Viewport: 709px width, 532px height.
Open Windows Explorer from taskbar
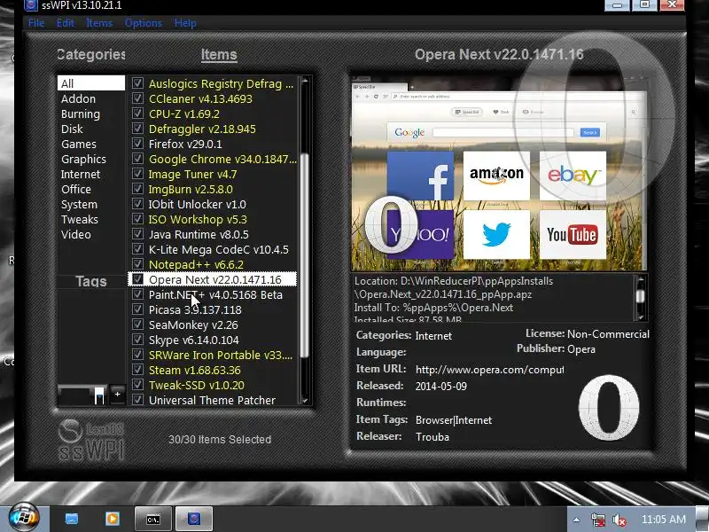pyautogui.click(x=72, y=519)
